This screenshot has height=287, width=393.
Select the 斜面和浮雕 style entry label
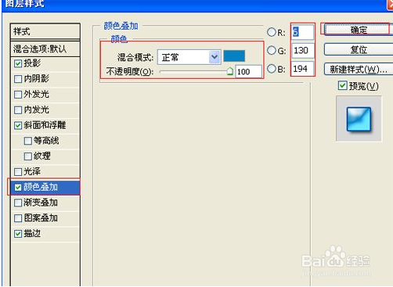45,125
